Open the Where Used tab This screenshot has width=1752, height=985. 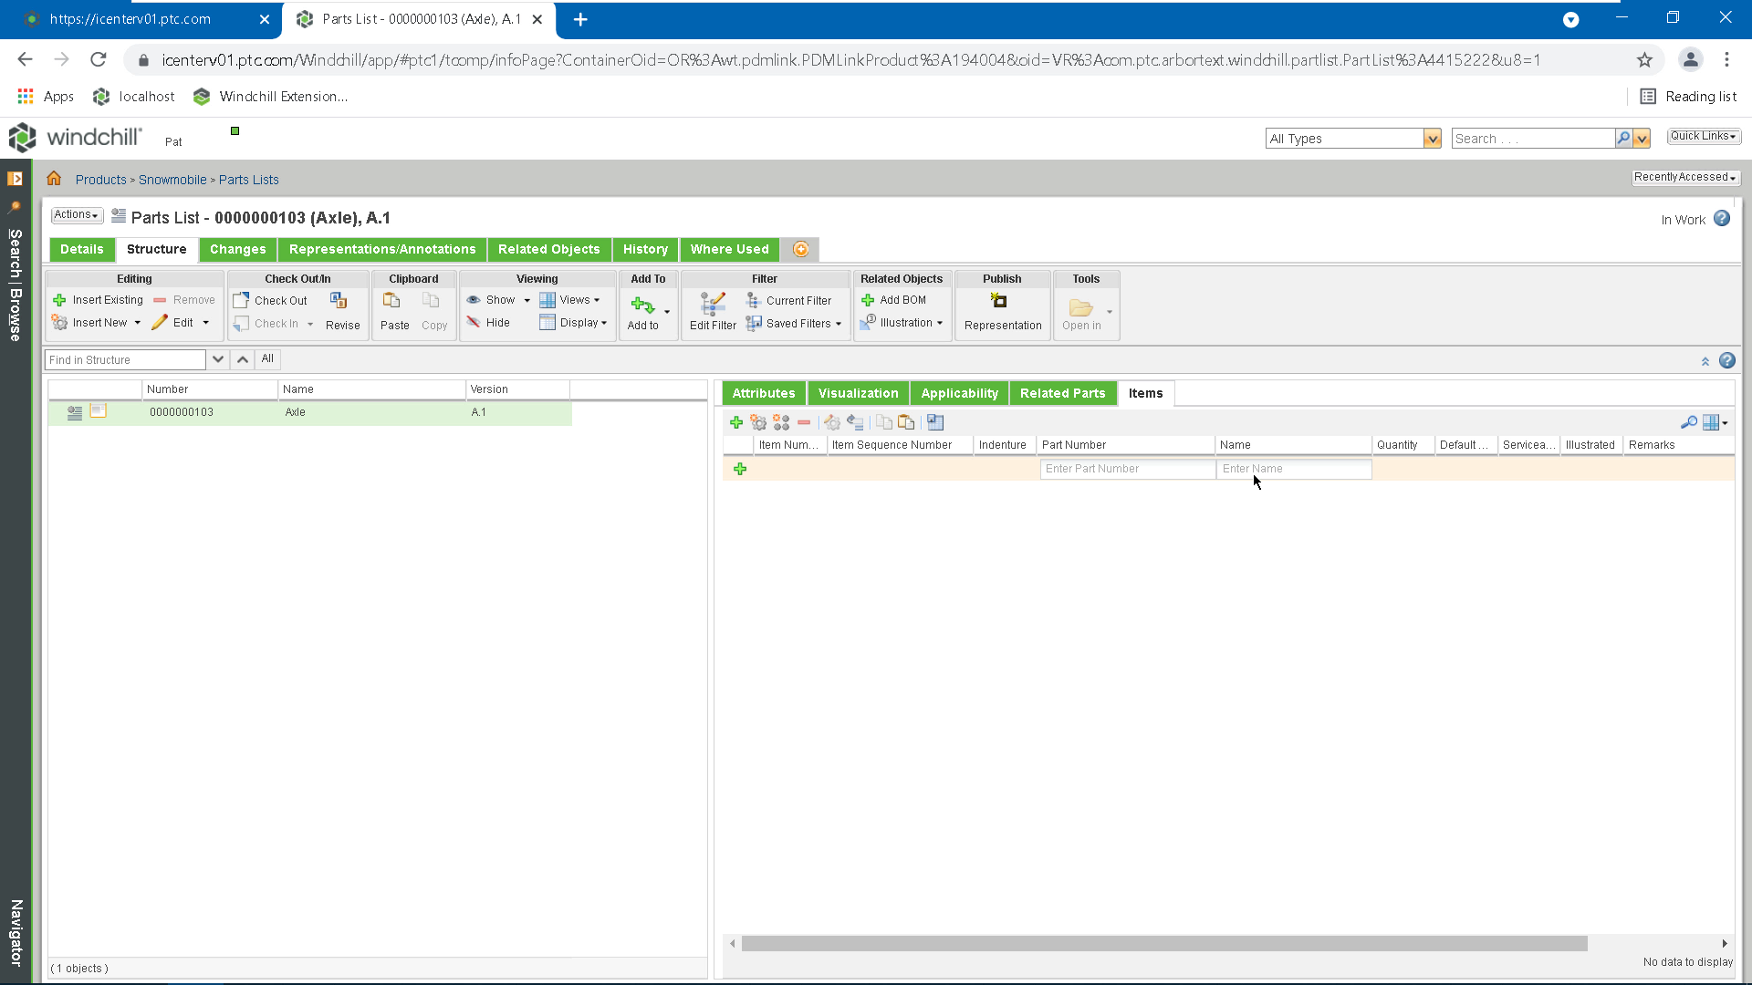click(730, 249)
